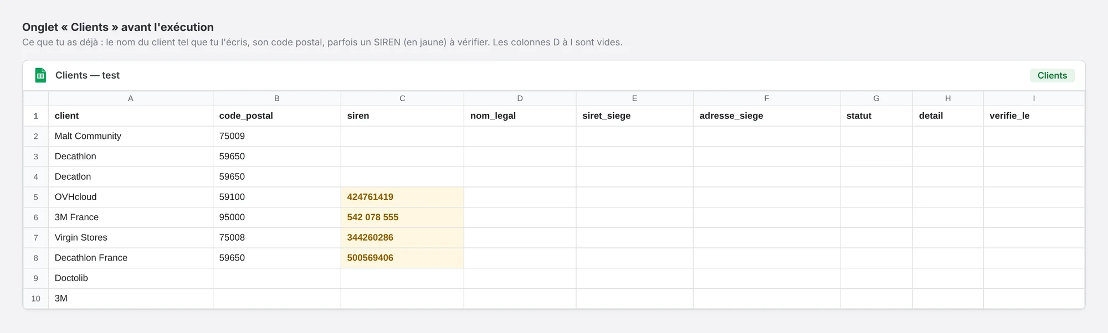Viewport: 1108px width, 333px height.
Task: Select column B header
Action: (277, 98)
